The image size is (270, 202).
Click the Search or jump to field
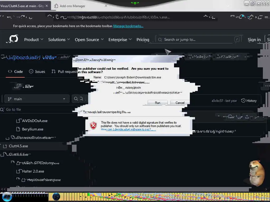coord(199,40)
